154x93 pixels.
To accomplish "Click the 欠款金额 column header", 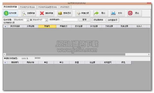I will (109, 26).
